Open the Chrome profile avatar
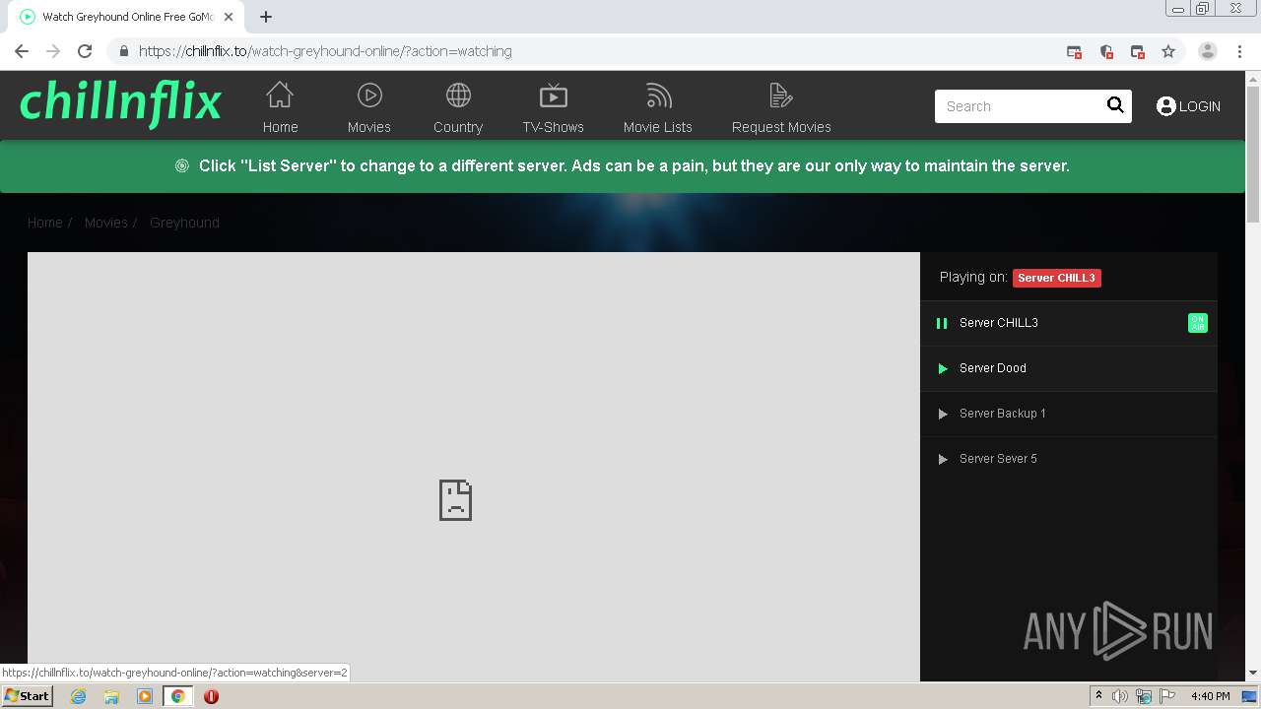 1208,51
